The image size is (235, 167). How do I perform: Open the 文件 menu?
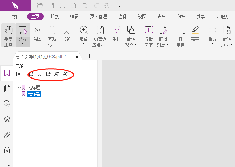click(x=16, y=16)
